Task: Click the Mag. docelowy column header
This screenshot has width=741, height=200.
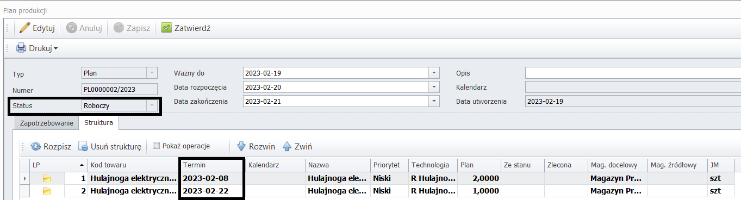Action: pos(617,165)
